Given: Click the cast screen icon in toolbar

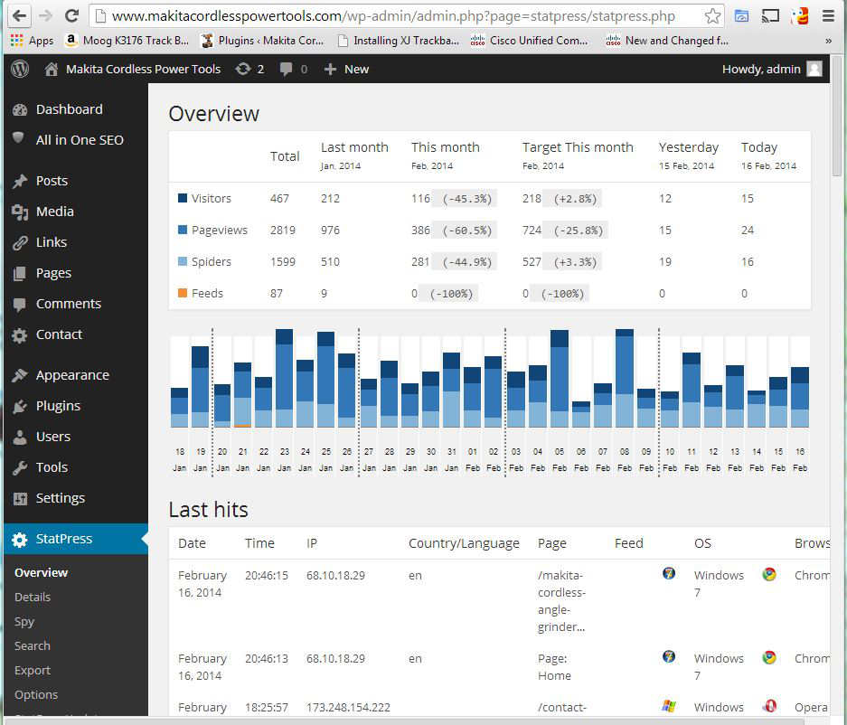Looking at the screenshot, I should pos(770,16).
